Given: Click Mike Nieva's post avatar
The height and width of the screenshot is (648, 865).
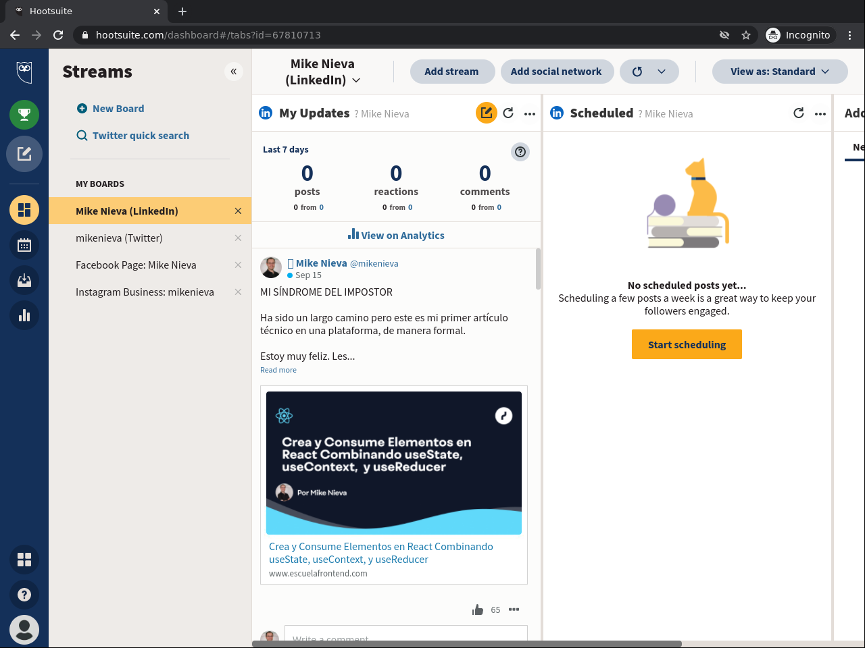Looking at the screenshot, I should 271,267.
